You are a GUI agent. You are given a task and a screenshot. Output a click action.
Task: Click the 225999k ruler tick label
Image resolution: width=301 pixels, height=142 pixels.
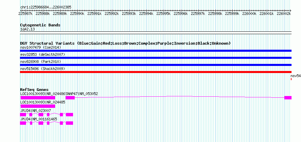pos(232,14)
